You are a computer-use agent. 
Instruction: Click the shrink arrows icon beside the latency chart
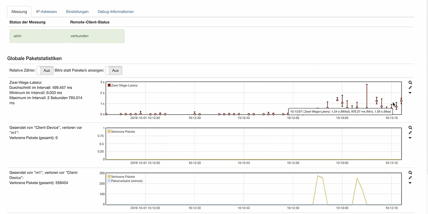coord(410,88)
